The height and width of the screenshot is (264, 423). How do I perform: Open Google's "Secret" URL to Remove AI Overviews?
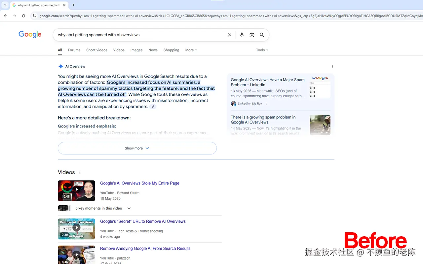(x=143, y=221)
